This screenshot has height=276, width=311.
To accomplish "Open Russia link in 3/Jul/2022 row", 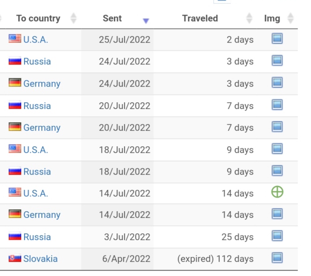I will coord(37,237).
